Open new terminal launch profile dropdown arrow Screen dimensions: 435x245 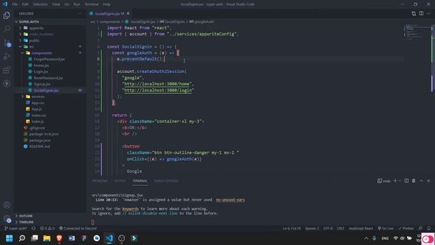400,181
